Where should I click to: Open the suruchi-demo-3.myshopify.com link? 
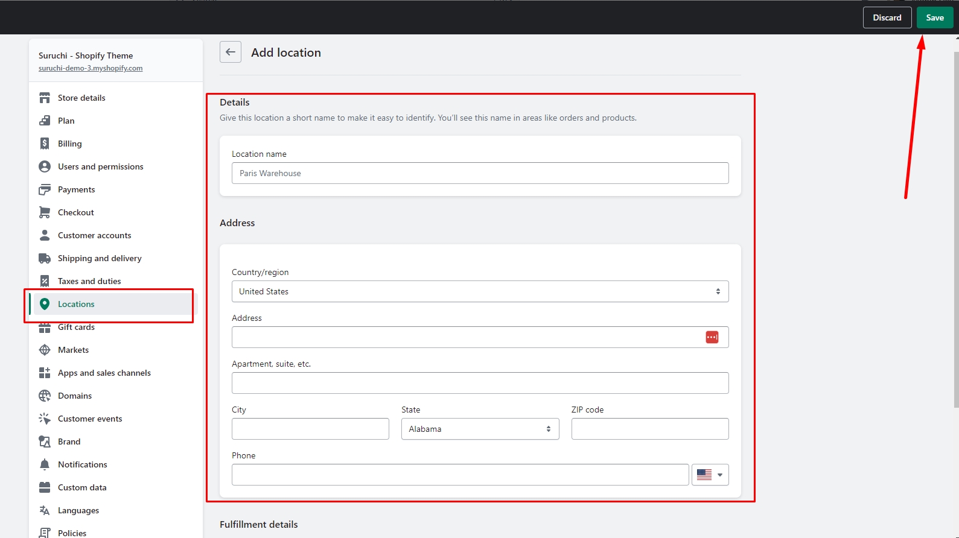click(x=91, y=68)
